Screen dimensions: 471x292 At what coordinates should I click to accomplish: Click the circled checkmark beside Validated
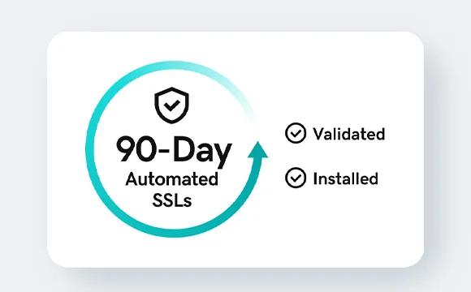296,133
